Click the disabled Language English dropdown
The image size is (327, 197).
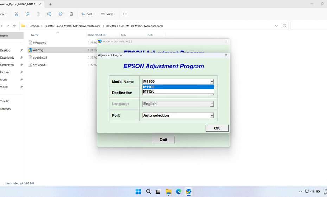tap(178, 104)
